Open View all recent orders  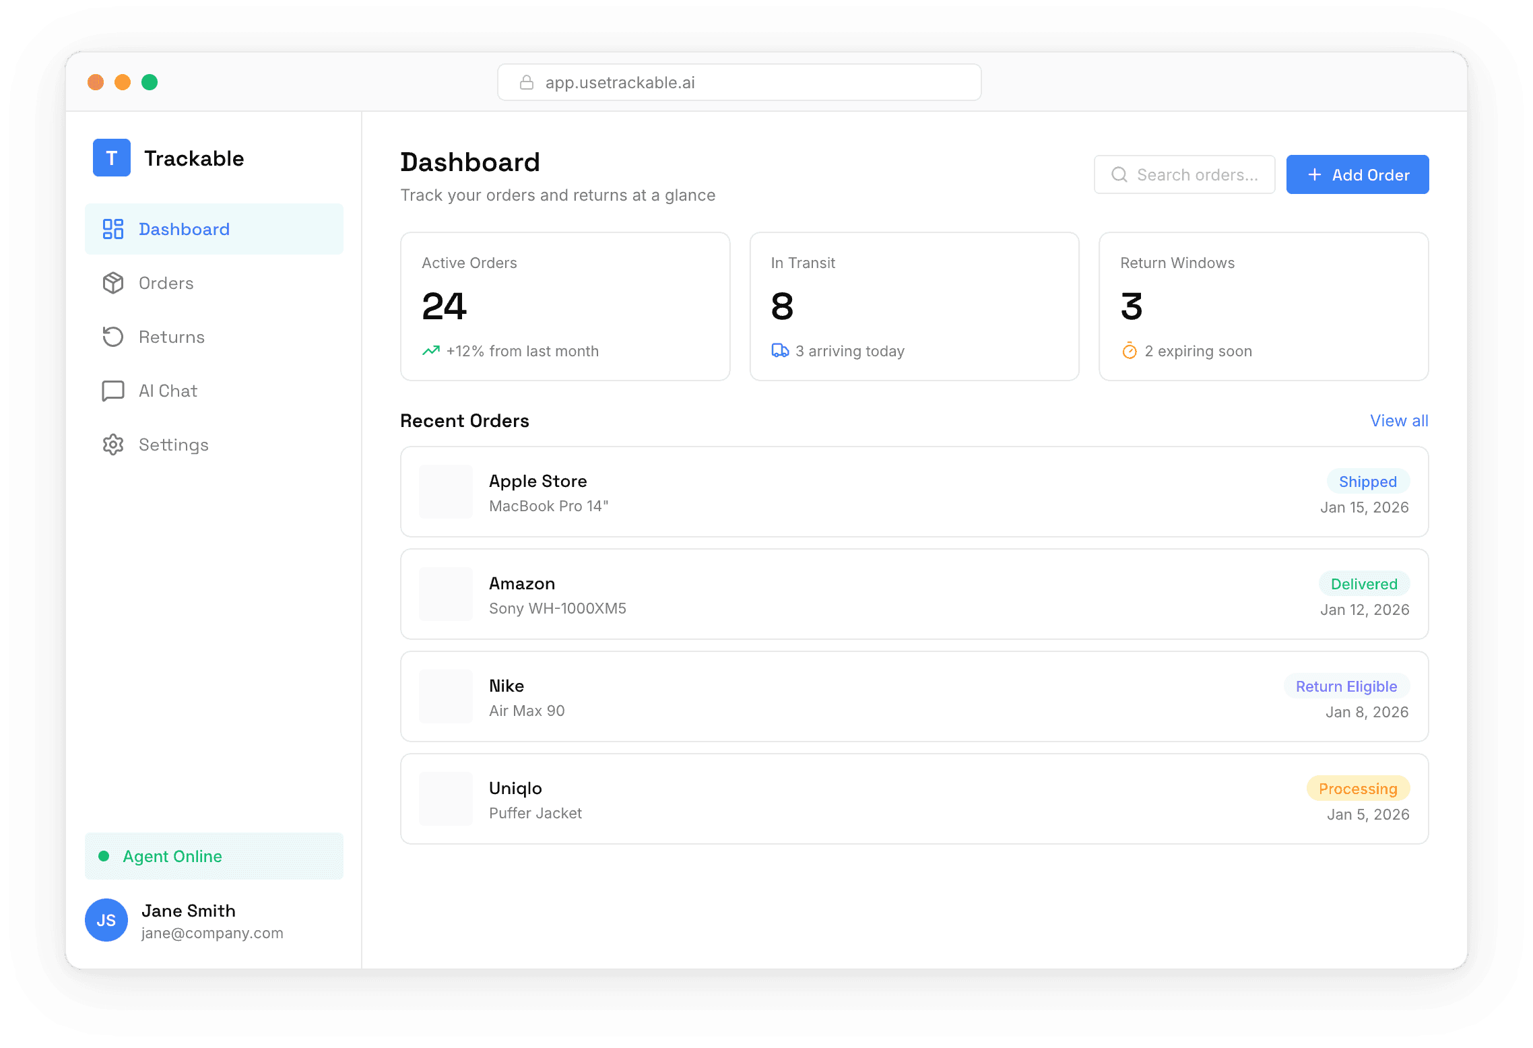coord(1399,420)
